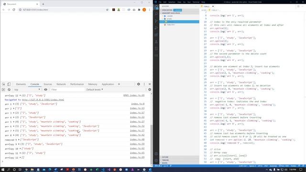Viewport: 306px width, 172px height.
Task: Reload the Chrome page
Action: point(14,10)
